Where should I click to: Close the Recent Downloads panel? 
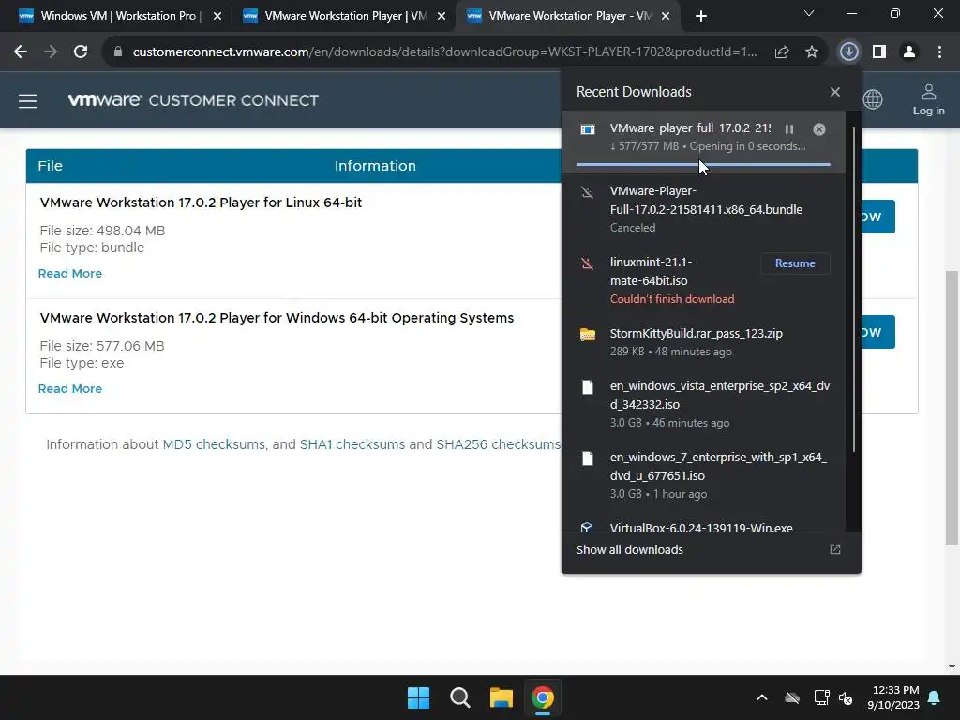tap(835, 92)
